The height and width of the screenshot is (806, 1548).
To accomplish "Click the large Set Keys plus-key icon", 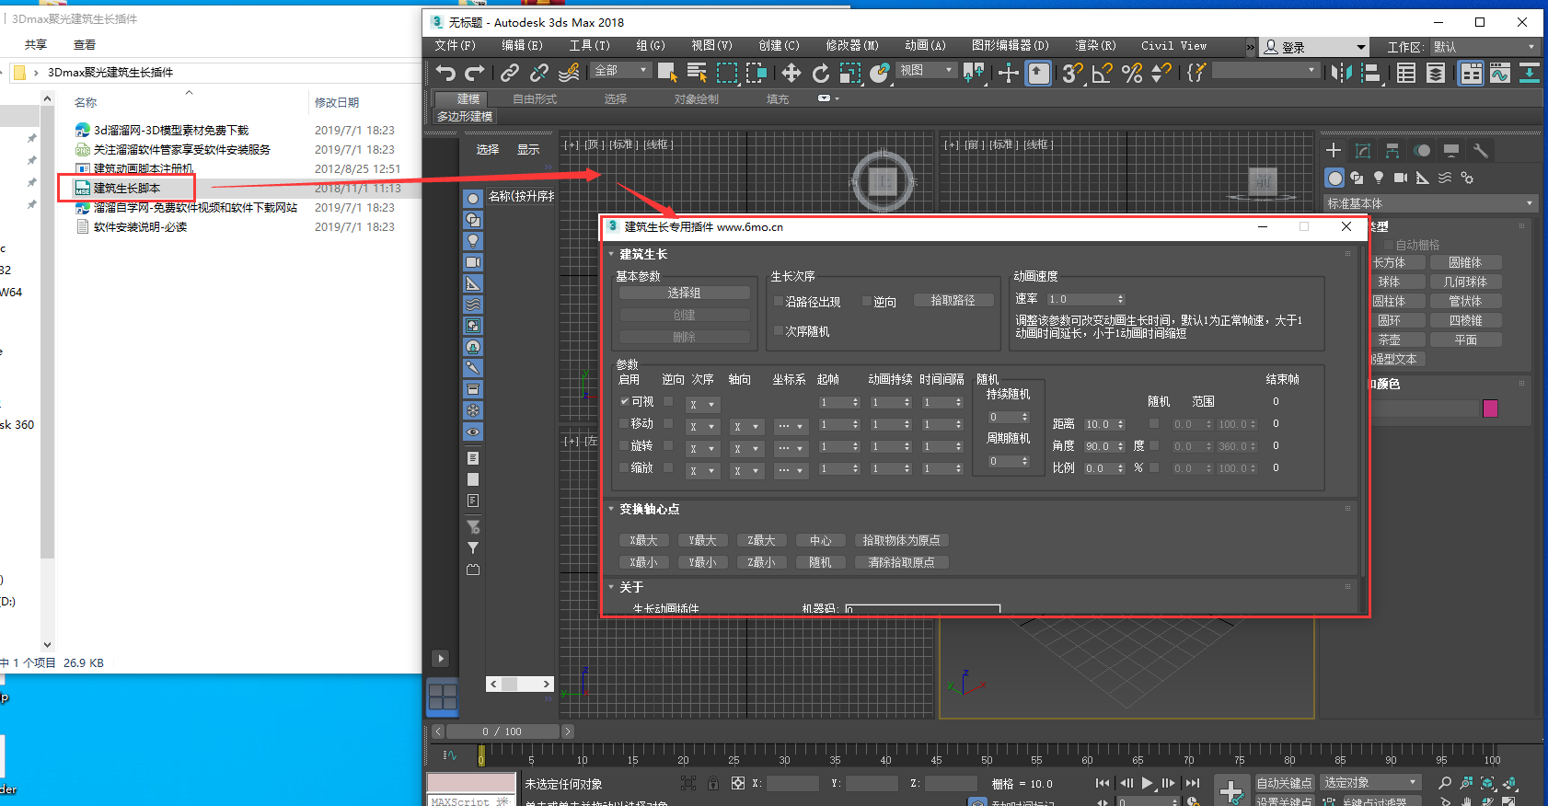I will click(1231, 790).
